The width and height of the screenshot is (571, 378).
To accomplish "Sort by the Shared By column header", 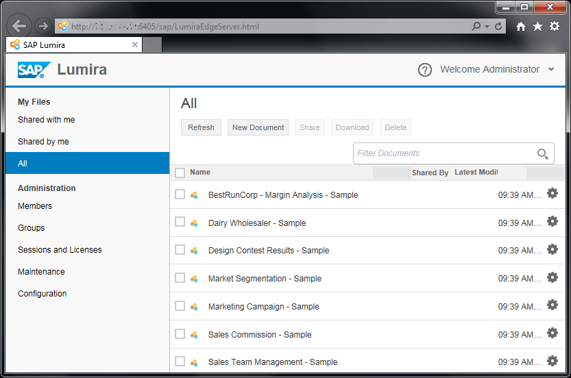I will pyautogui.click(x=430, y=173).
